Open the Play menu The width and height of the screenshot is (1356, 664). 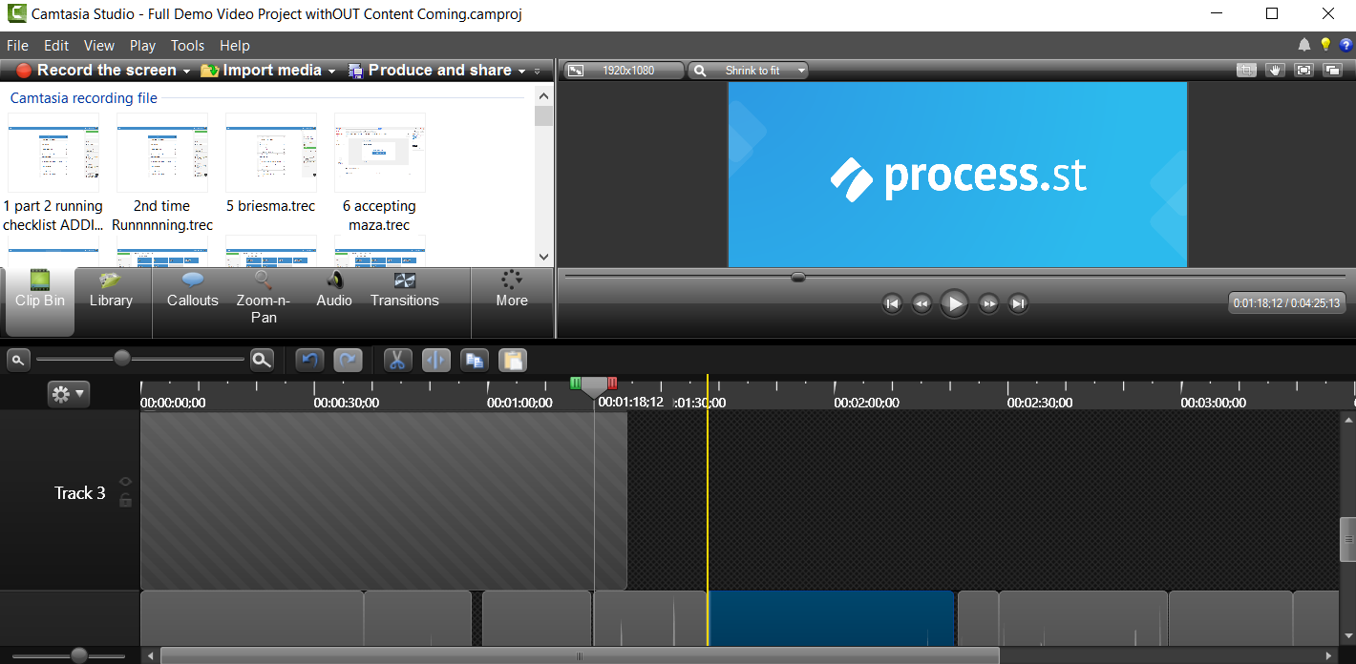click(142, 45)
